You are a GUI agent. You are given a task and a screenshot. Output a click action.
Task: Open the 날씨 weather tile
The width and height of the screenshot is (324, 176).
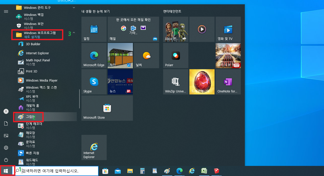[146, 56]
